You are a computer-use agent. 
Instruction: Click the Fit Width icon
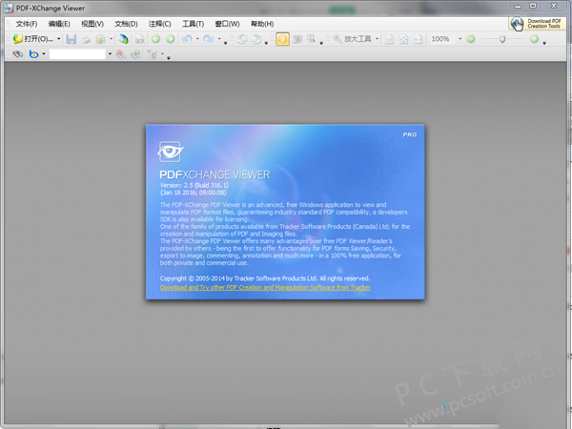[419, 39]
